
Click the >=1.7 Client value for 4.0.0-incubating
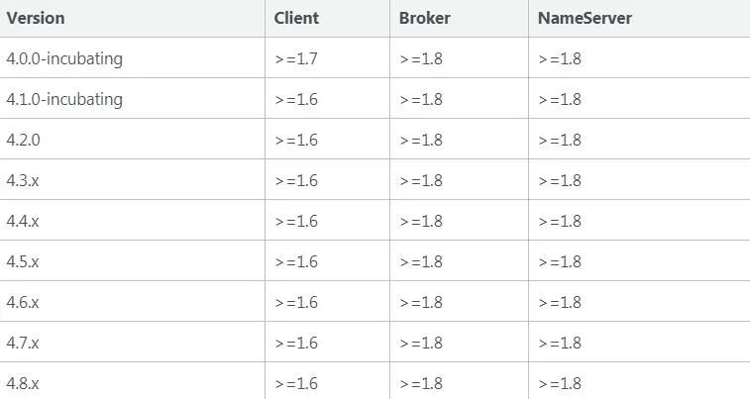(296, 58)
